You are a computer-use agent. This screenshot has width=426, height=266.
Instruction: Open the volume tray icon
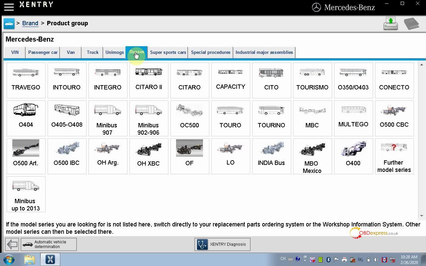pyautogui.click(x=376, y=259)
